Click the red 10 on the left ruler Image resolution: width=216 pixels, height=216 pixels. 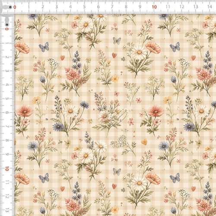coord(7,168)
